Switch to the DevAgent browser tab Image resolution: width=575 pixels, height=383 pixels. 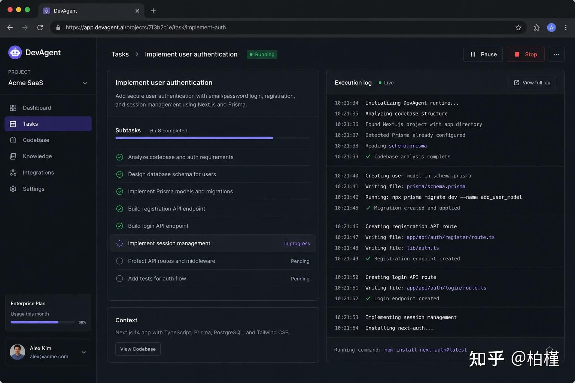click(91, 11)
